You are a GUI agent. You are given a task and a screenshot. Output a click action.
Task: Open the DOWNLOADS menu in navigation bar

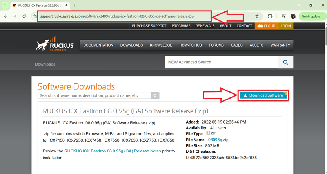click(131, 45)
